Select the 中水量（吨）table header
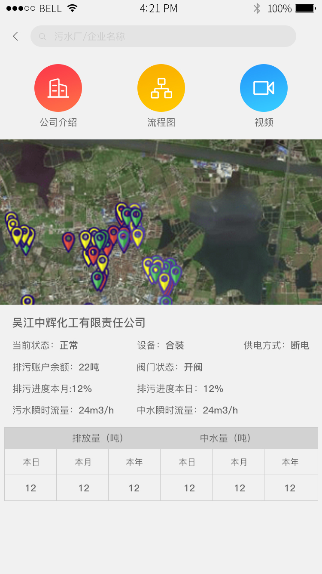 226,438
